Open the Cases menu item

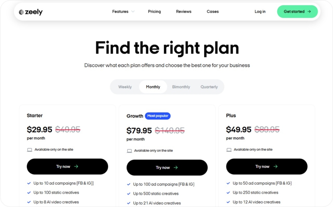click(212, 11)
